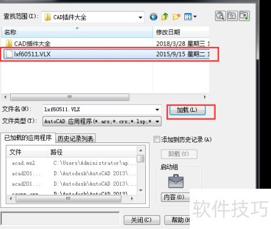
Task: Click loaded apps list scroll down arrow
Action: [141, 190]
